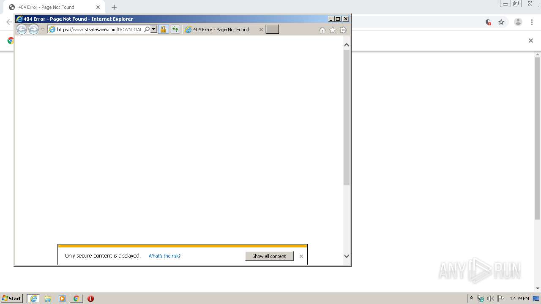
Task: Close the Chrome 404 Error tab
Action: point(98,7)
